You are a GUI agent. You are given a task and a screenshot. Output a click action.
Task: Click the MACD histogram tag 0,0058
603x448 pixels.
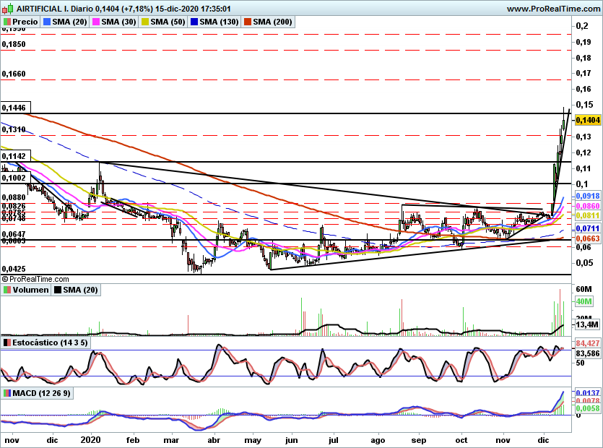588,408
